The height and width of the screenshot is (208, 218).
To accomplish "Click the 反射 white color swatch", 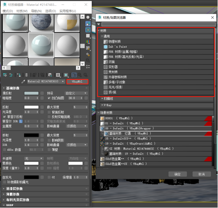I will pos(31,107).
